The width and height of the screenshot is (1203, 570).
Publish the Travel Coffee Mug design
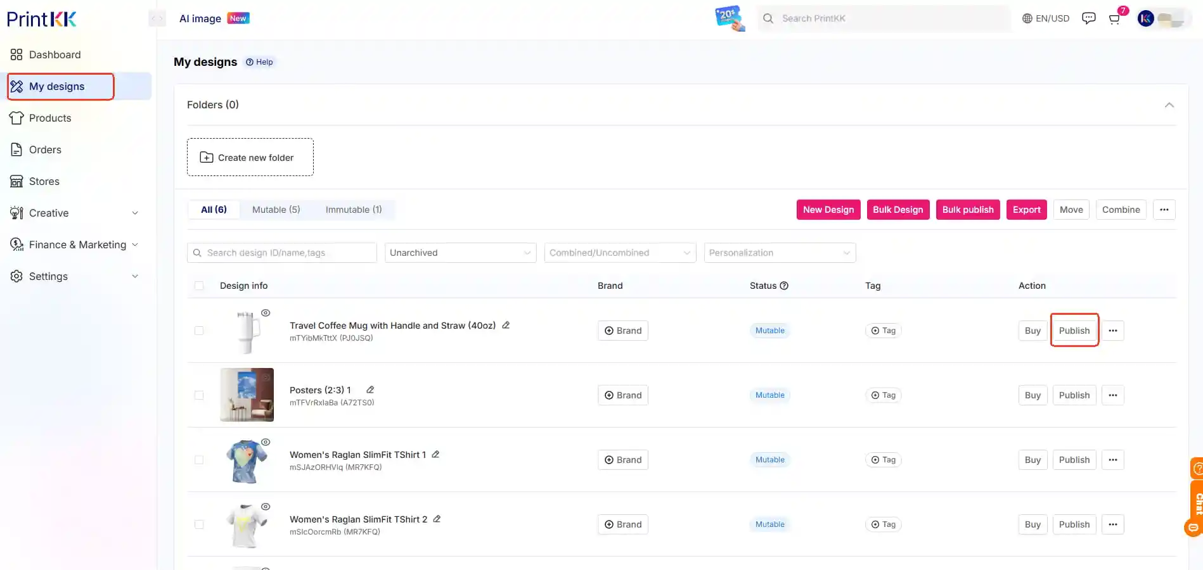[x=1074, y=330]
